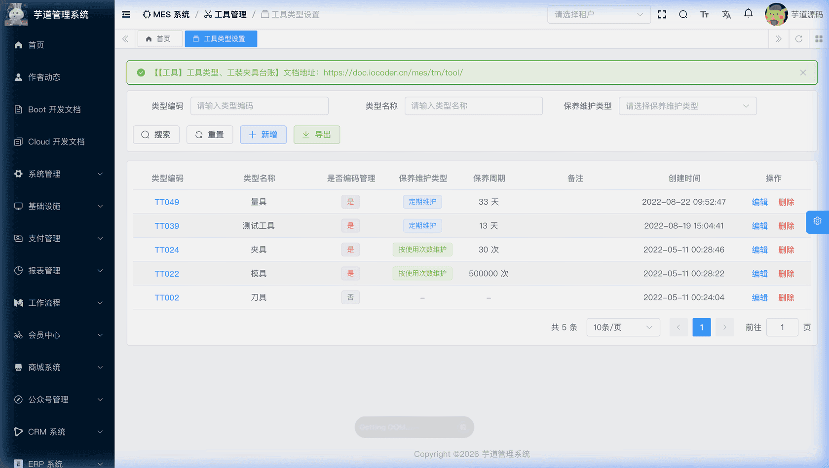Open the 10条/页 page size selector

[x=623, y=327]
